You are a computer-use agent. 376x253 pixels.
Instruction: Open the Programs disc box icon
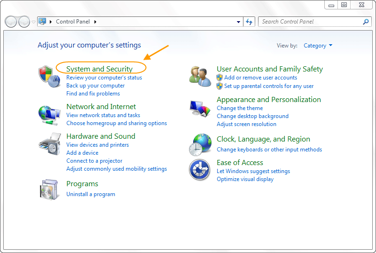pyautogui.click(x=49, y=190)
